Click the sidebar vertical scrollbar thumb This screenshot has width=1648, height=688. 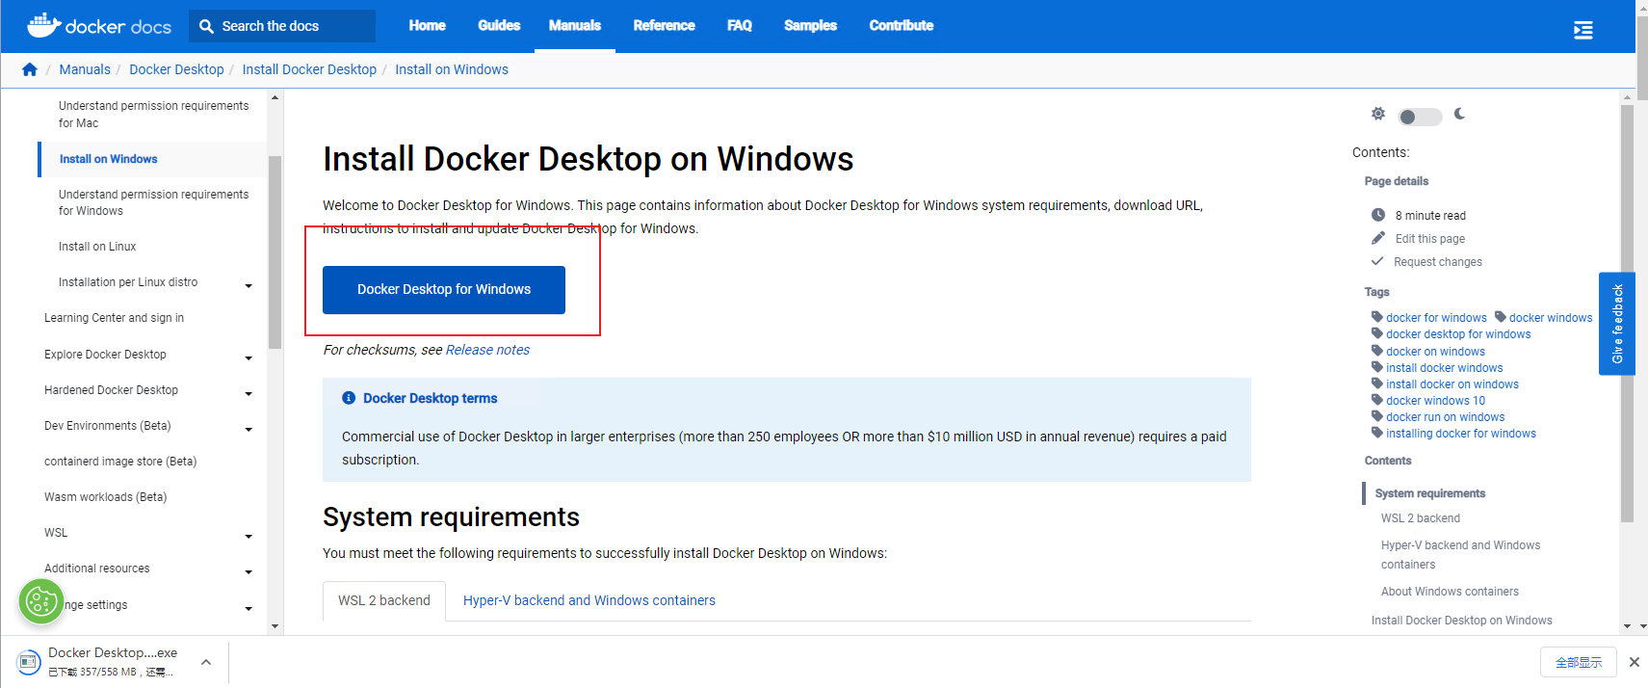coord(275,251)
